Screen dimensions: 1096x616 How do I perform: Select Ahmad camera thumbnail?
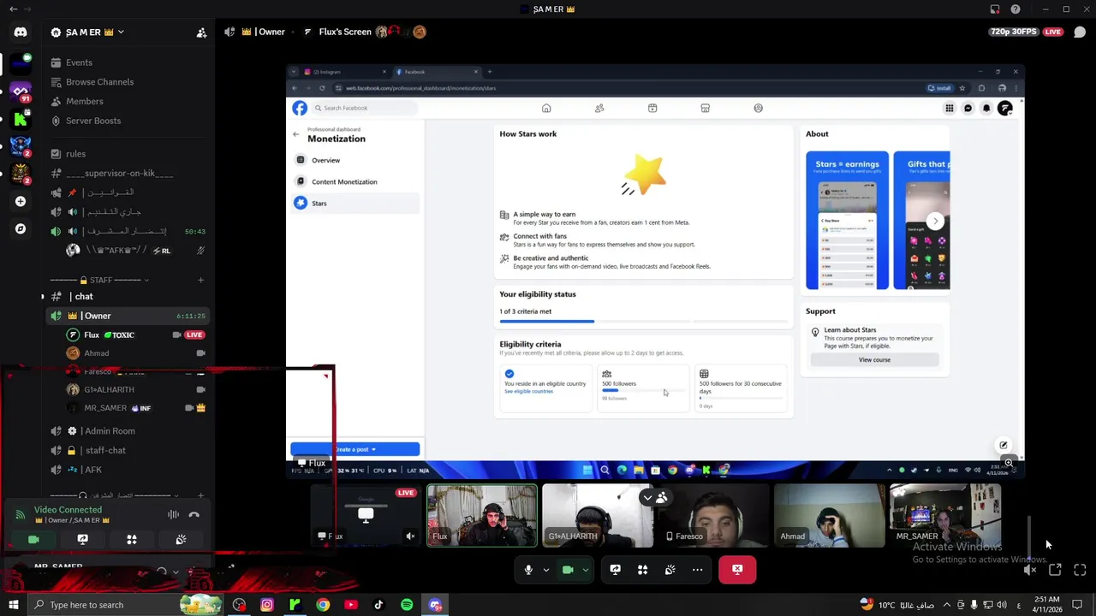coord(829,515)
